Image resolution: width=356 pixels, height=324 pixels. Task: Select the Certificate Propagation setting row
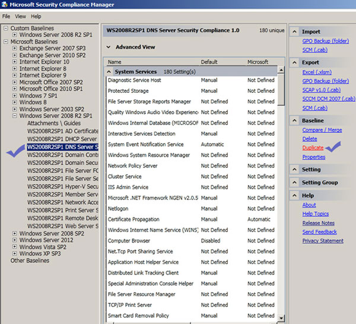[x=192, y=220]
